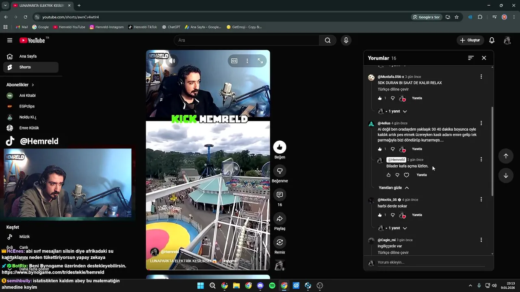Translate Cagin_mi comment to Turkish
The height and width of the screenshot is (292, 520).
click(393, 253)
